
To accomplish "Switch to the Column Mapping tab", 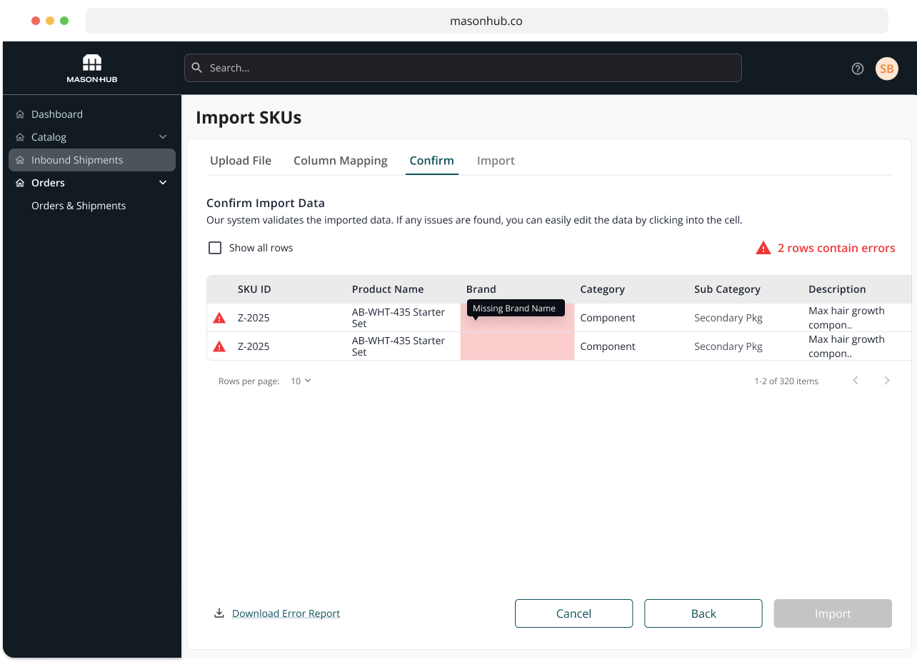I will point(341,161).
